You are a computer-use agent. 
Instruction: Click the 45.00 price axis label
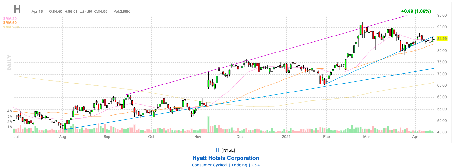tap(442, 132)
